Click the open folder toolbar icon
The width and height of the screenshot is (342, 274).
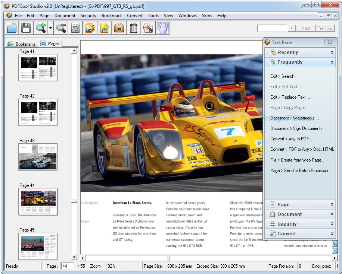12,28
